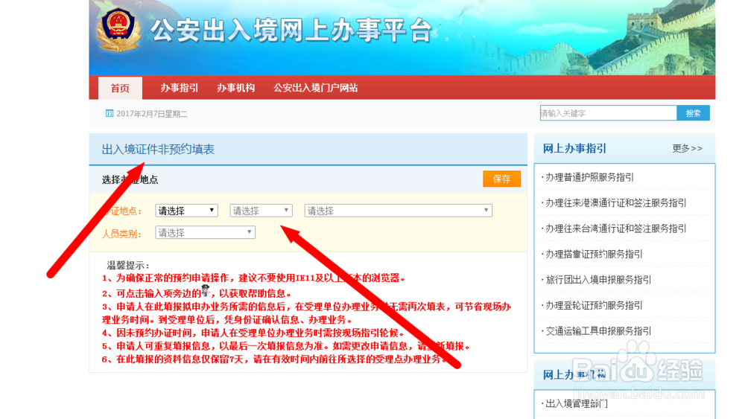The image size is (745, 419).
Task: Open 办理搭靠证预约服务指引 link
Action: coord(594,254)
